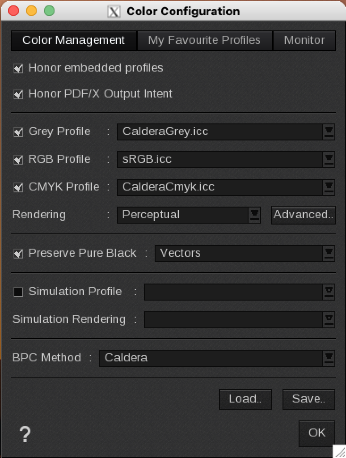Change Rendering from Perceptual dropdown
The width and height of the screenshot is (346, 458).
pos(189,215)
